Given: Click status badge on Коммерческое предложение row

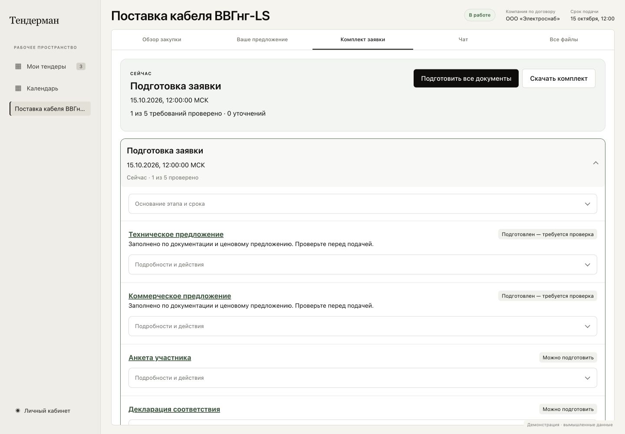Looking at the screenshot, I should coord(548,296).
